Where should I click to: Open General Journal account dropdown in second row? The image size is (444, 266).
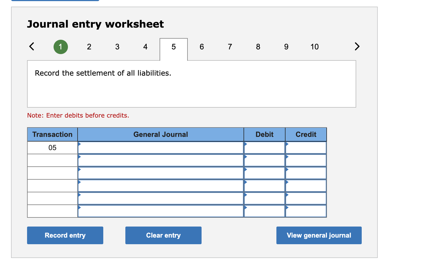[161, 160]
